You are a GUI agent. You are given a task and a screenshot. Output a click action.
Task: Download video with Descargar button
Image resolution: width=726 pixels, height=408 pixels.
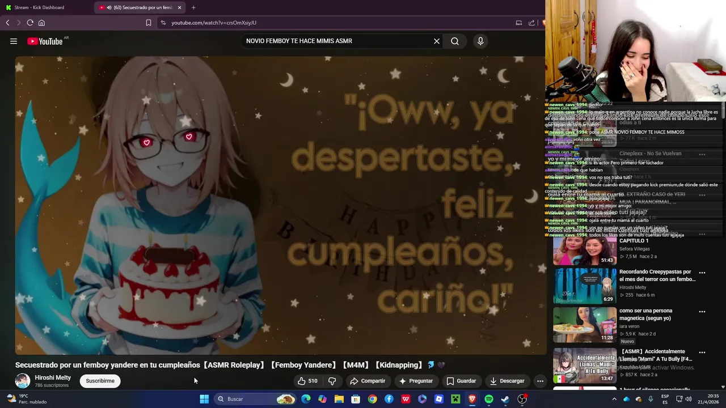coord(507,381)
